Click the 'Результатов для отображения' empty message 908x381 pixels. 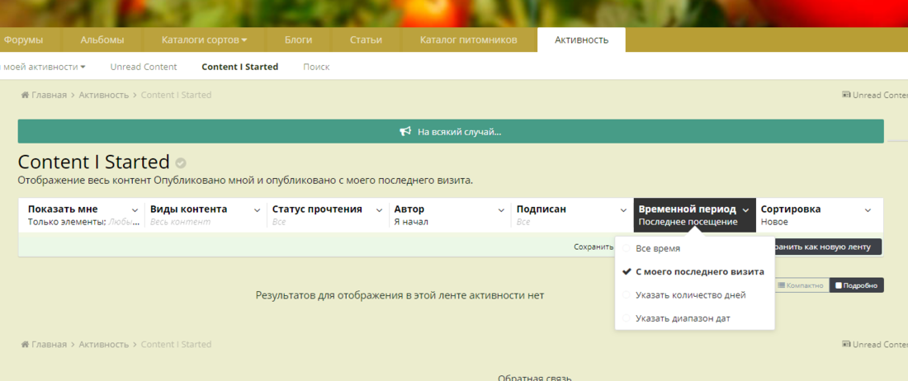point(400,295)
